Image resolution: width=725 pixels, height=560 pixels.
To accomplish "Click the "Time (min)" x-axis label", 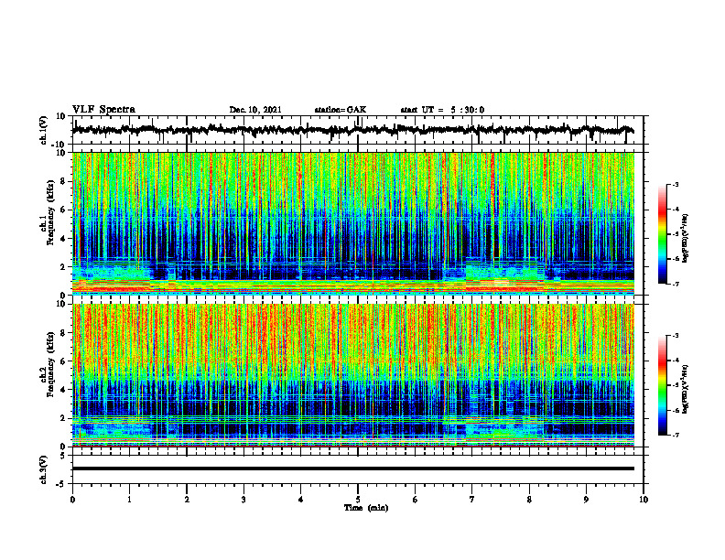I will pyautogui.click(x=366, y=508).
